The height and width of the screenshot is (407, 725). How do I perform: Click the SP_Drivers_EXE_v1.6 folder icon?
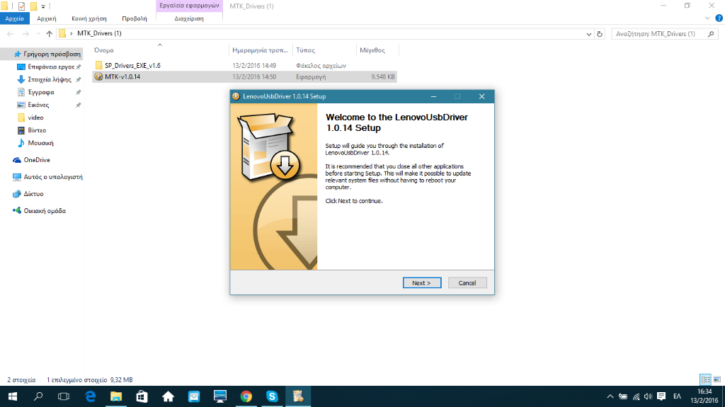[x=98, y=66]
